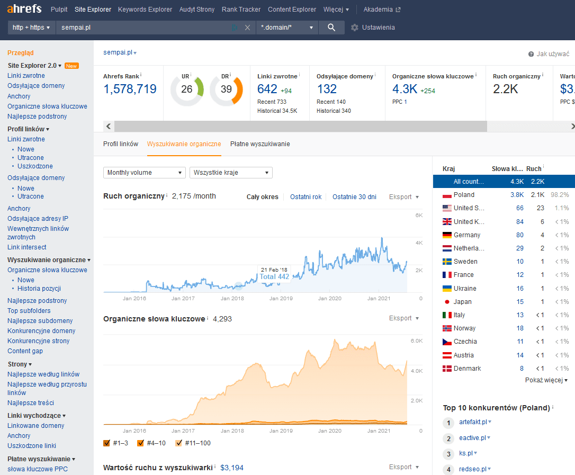Open artefakt.pl competitor link
Viewport: 575px width, 475px height.
473,422
